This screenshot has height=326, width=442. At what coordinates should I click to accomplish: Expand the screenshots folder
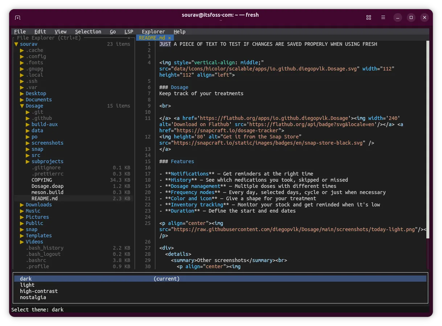tap(28, 143)
